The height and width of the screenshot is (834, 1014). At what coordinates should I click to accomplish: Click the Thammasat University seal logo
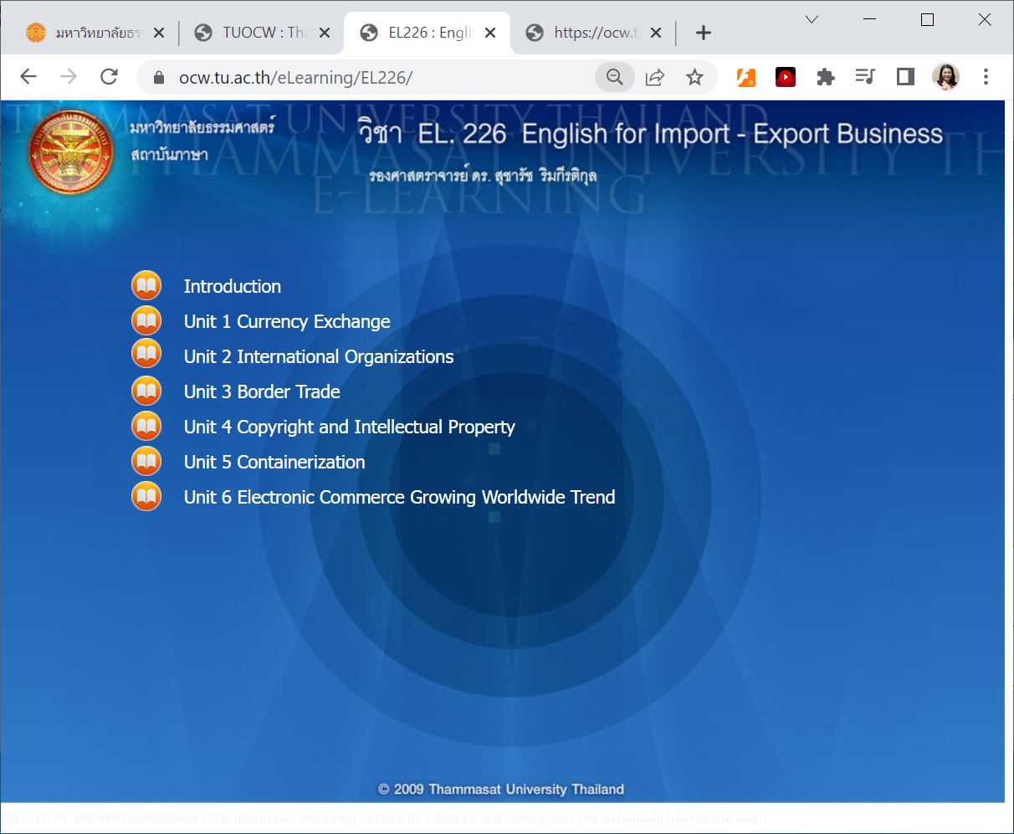pyautogui.click(x=71, y=152)
